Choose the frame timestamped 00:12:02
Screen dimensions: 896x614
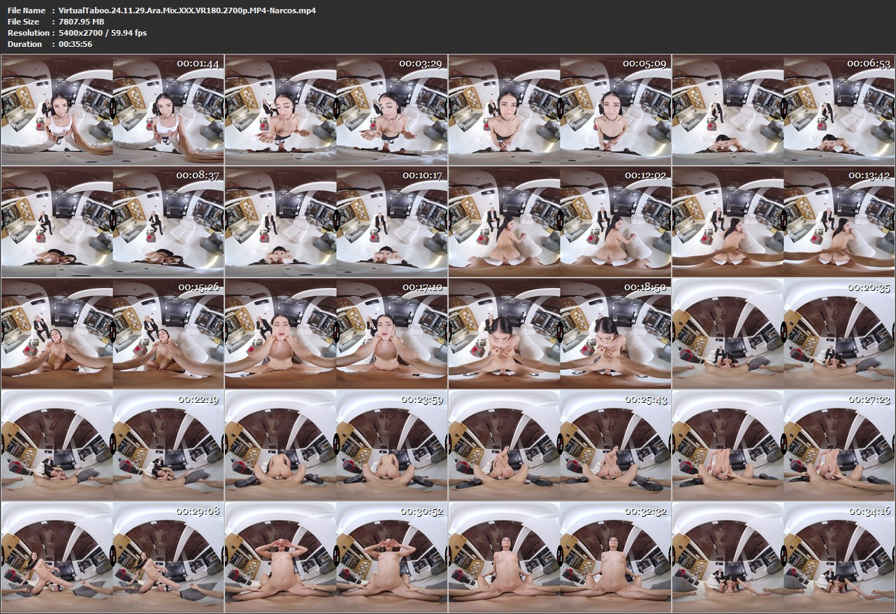tap(560, 222)
